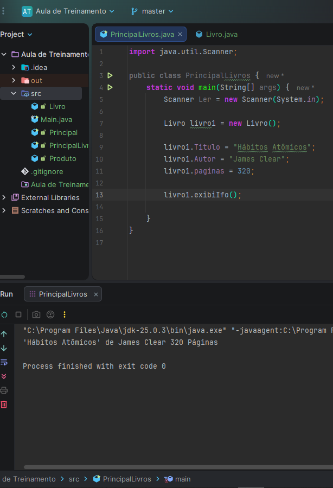Close the PrincipalLivros.java editor tab
The height and width of the screenshot is (488, 333).
point(180,34)
